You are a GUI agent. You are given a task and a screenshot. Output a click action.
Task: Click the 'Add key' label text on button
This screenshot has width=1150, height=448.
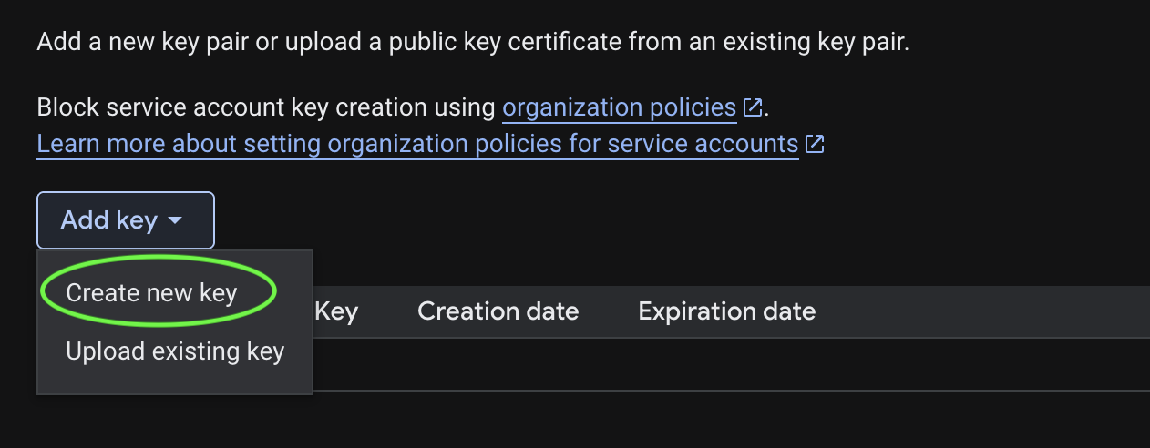pos(108,220)
